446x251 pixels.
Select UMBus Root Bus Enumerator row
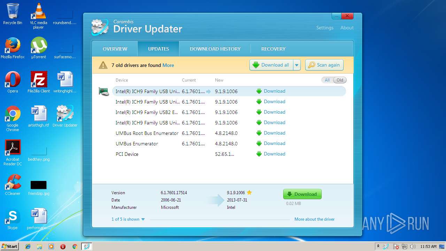click(x=229, y=133)
